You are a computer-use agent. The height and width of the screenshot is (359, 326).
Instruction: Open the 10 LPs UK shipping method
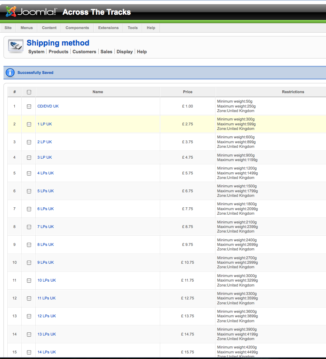click(x=47, y=280)
